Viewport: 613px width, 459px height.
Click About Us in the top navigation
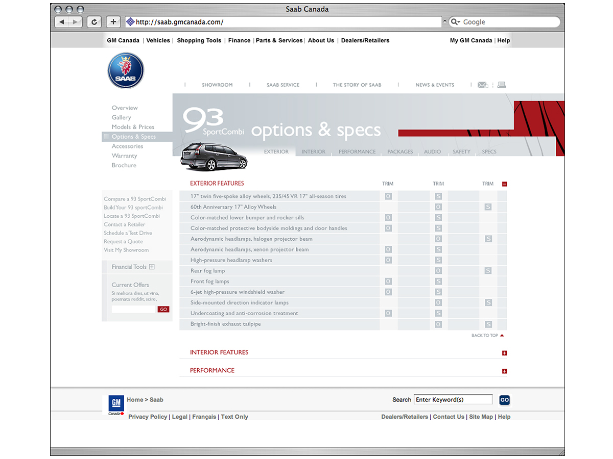321,40
